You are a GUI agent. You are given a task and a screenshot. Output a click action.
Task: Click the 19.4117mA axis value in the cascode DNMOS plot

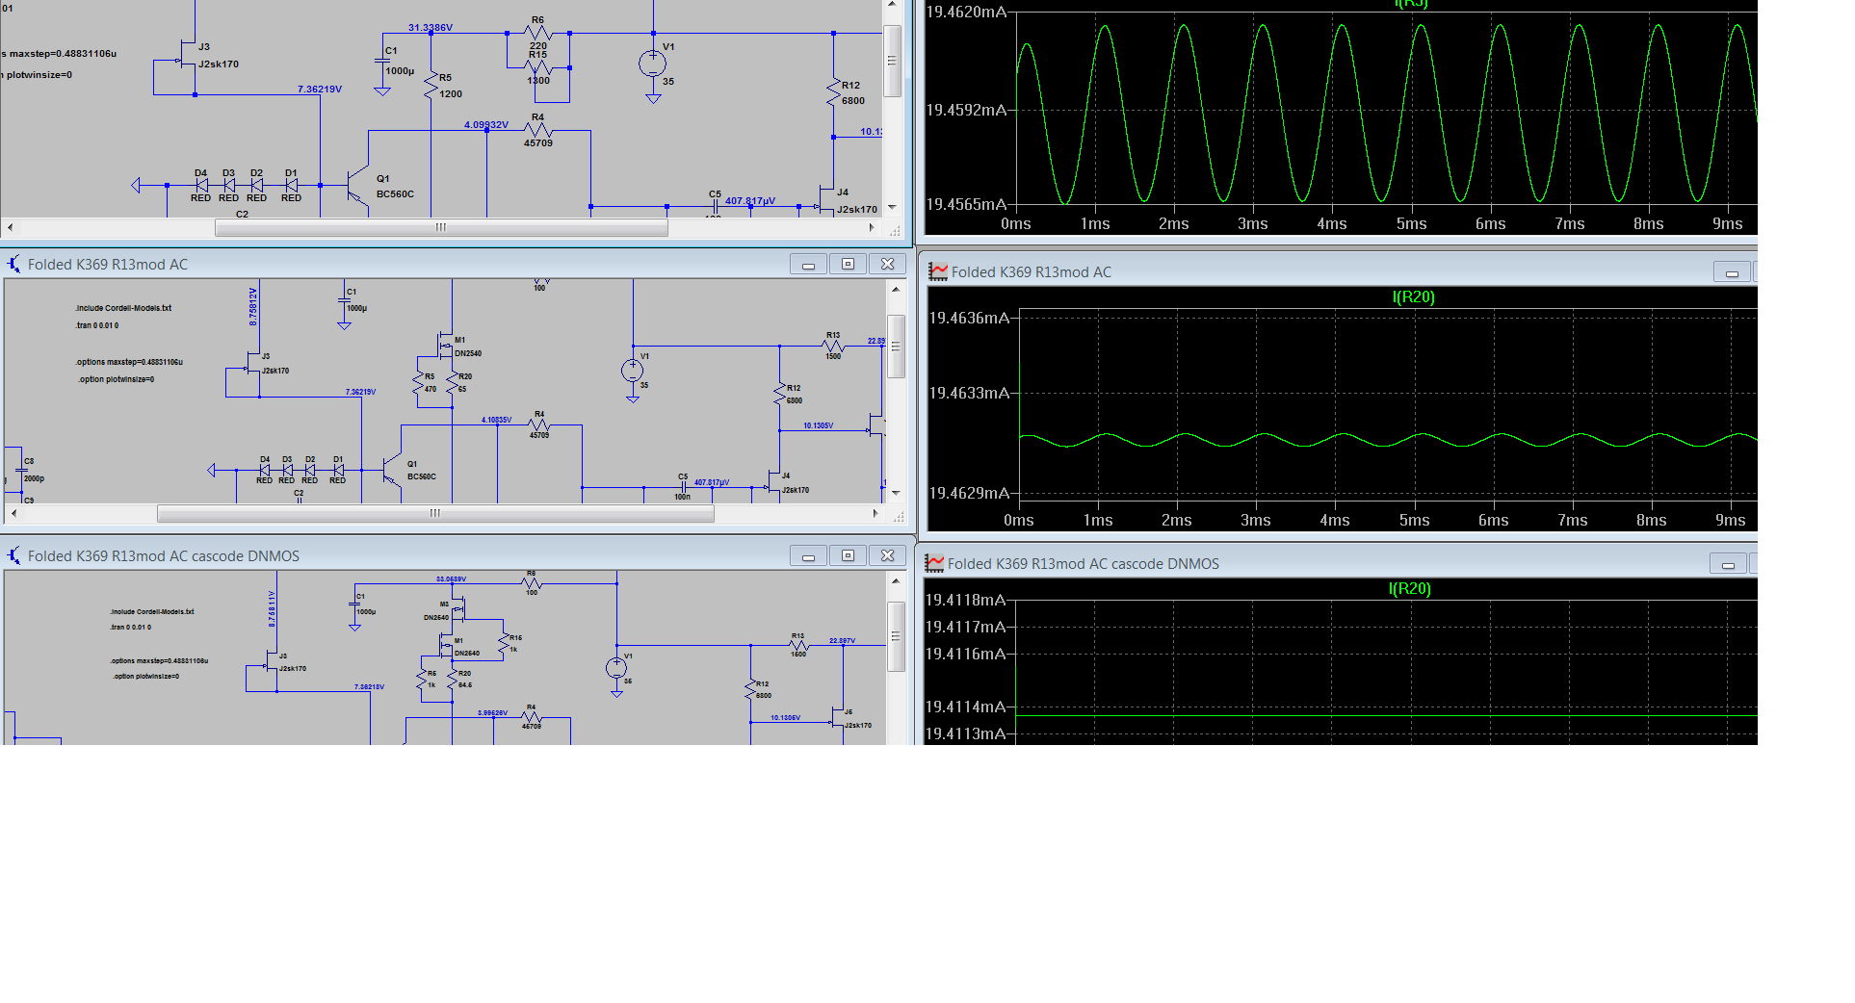(x=965, y=627)
